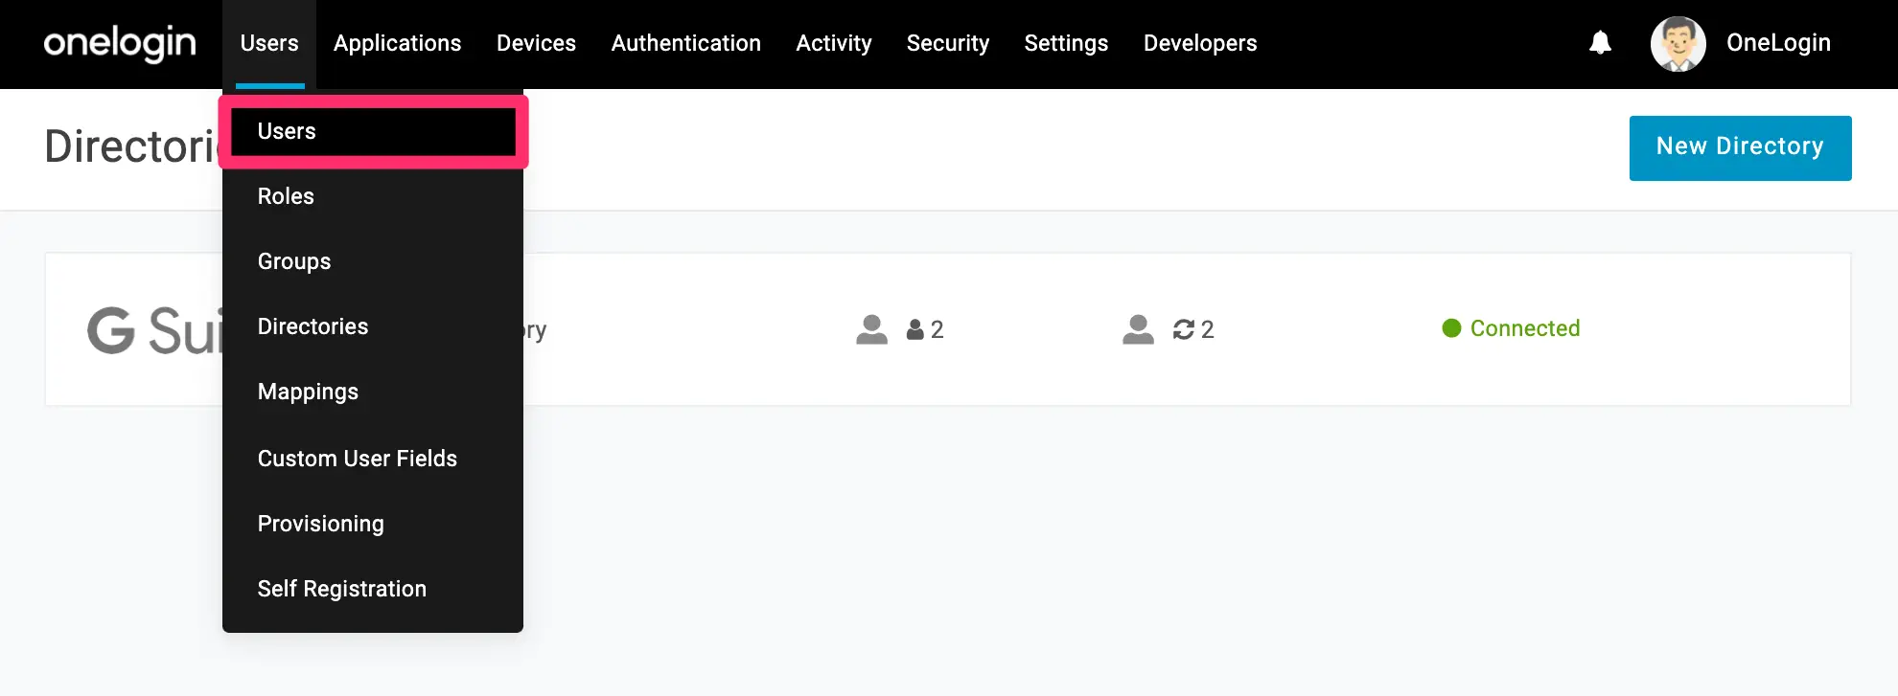Click the OneLogin user avatar picture
This screenshot has height=696, width=1898.
(x=1678, y=44)
